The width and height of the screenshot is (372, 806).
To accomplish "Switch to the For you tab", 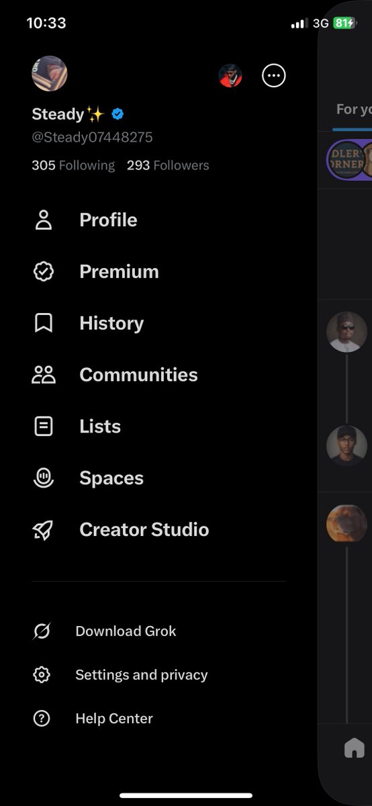I will [353, 109].
